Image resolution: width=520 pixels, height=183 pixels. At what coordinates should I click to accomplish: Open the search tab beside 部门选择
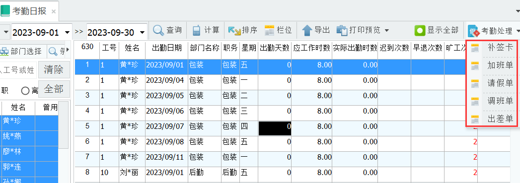(x=56, y=51)
